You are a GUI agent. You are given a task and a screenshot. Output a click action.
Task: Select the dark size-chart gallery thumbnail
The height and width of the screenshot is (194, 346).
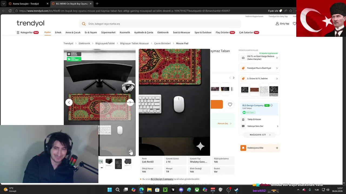point(118,164)
